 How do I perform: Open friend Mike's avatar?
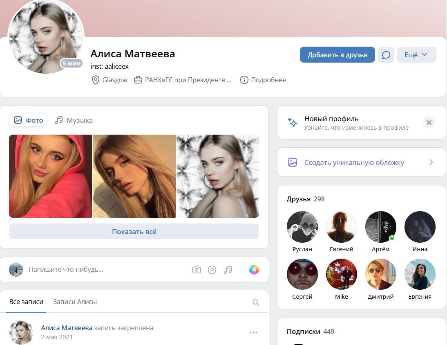pyautogui.click(x=342, y=274)
